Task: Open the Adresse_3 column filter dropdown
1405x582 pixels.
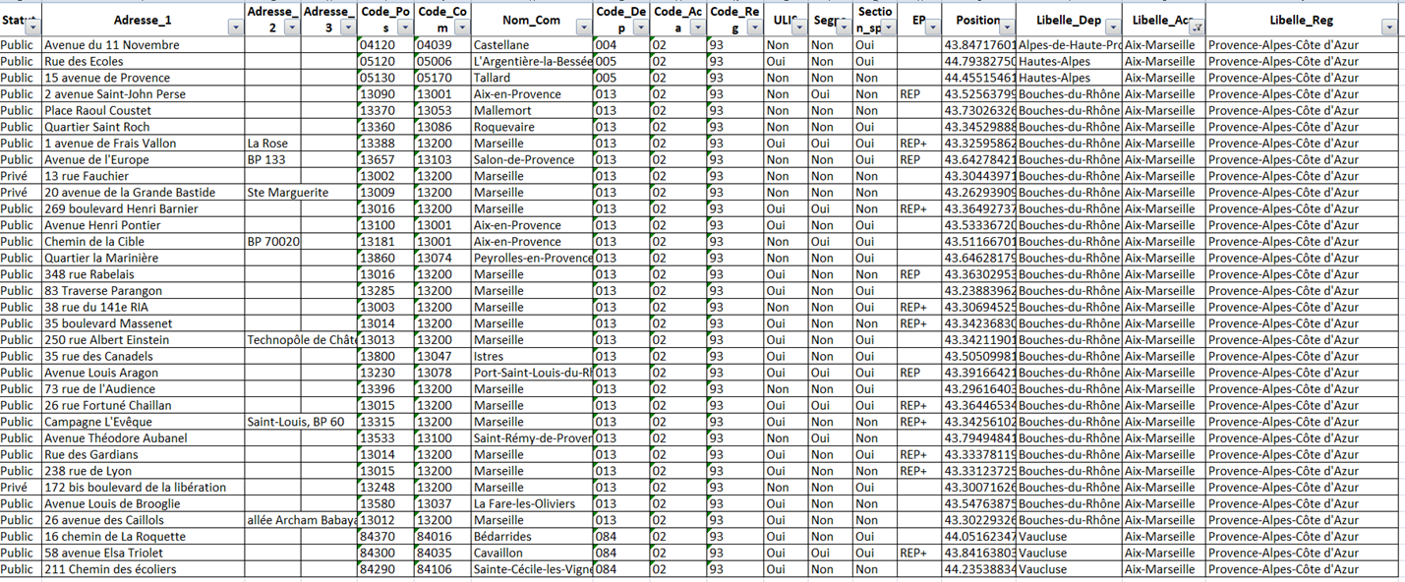Action: click(347, 29)
